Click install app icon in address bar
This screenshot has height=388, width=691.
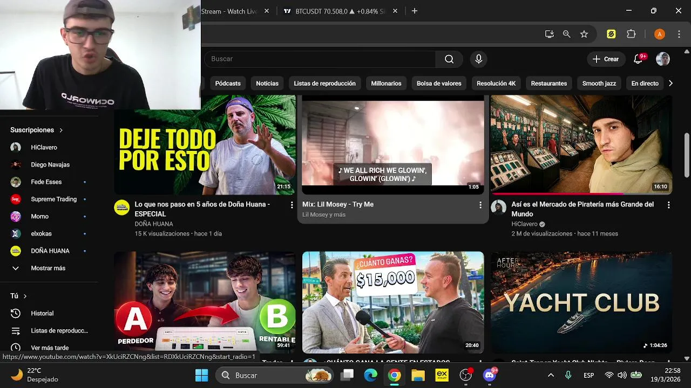point(550,34)
